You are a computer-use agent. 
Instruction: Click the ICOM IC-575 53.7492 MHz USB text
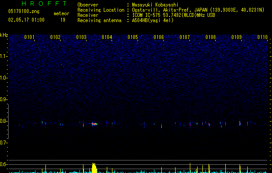[173, 15]
